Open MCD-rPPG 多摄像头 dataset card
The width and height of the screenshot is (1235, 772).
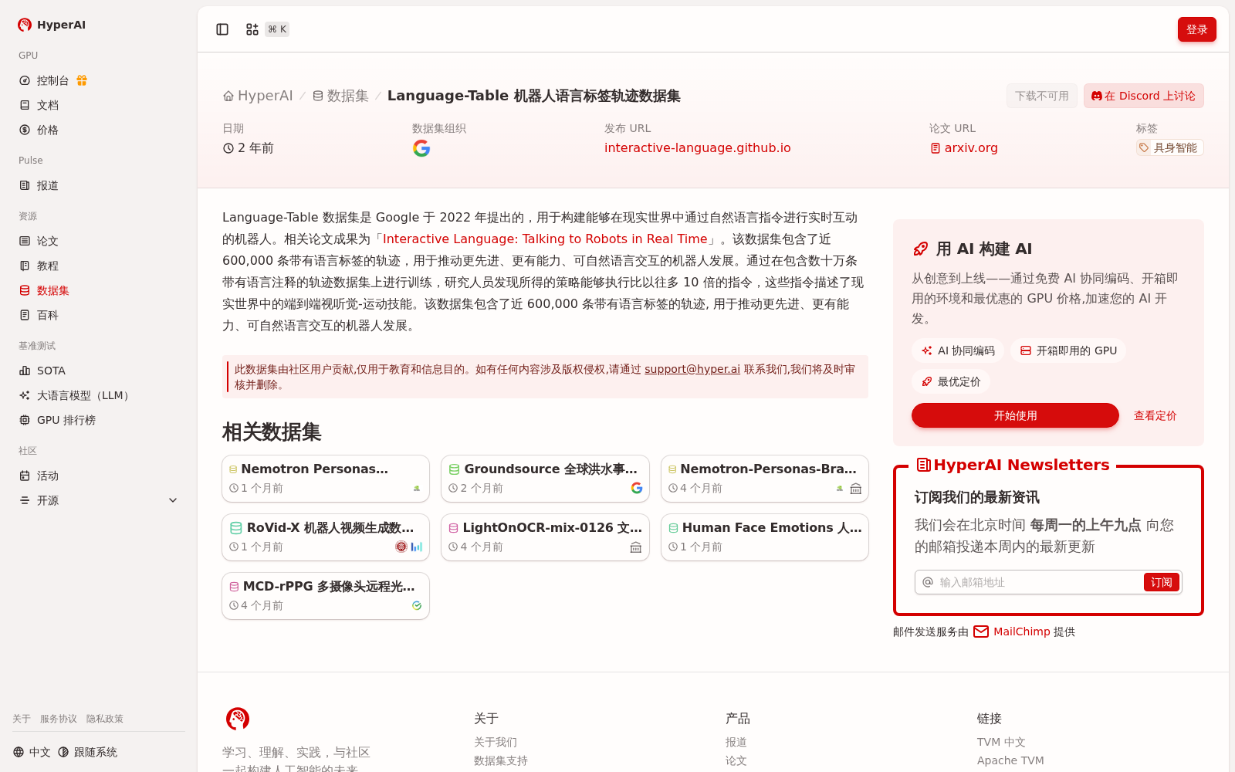point(326,596)
